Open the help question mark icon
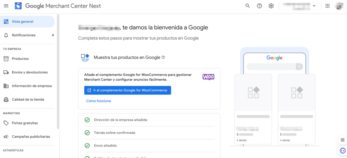Viewport: 347px width, 158px height. click(x=259, y=6)
